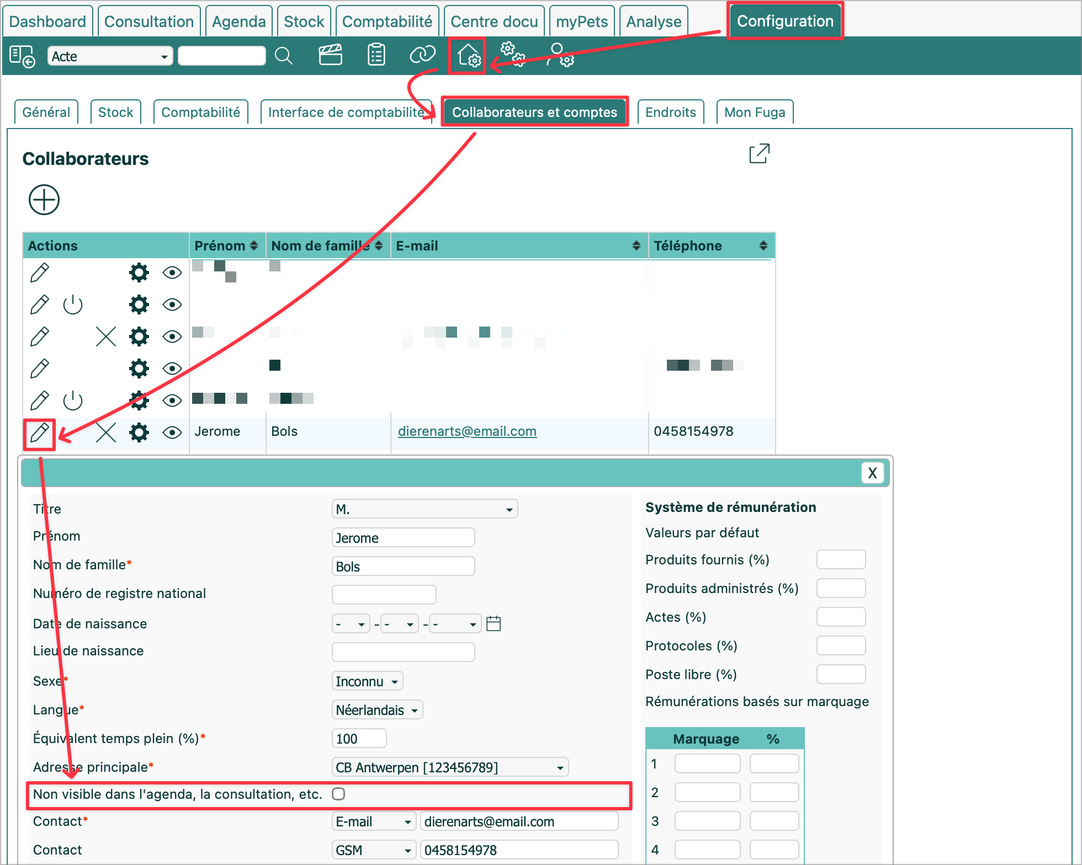Expand the Titre dropdown showing M.
The width and height of the screenshot is (1082, 865).
pyautogui.click(x=424, y=509)
